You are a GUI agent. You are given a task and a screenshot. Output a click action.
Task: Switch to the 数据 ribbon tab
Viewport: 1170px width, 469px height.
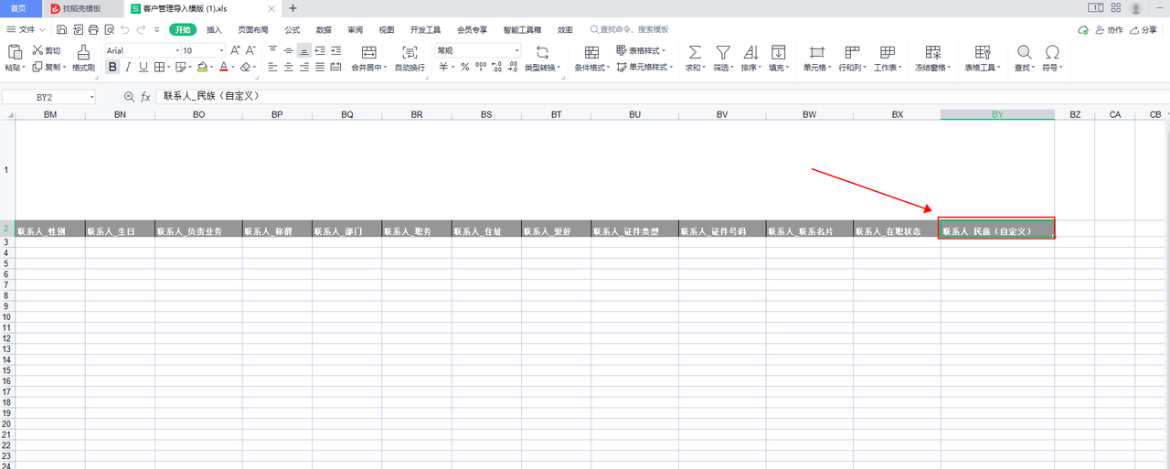pyautogui.click(x=324, y=29)
